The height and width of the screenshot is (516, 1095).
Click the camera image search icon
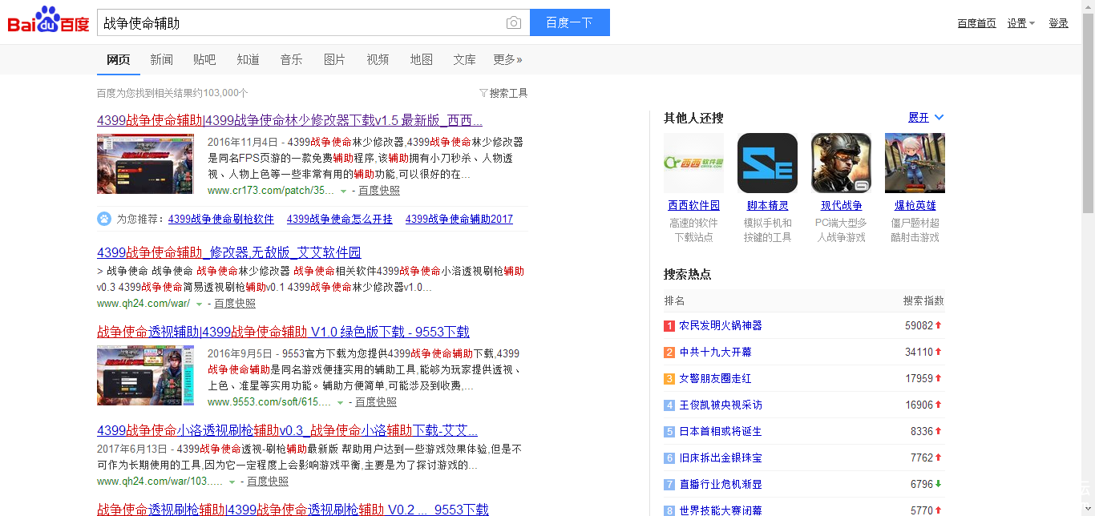coord(514,23)
